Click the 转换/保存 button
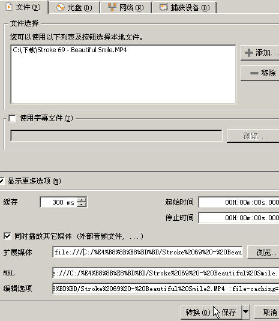Viewport: 279px width, 321px height. pos(211,312)
